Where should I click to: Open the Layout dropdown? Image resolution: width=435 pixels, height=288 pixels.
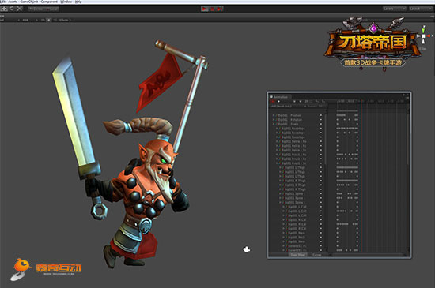420,9
